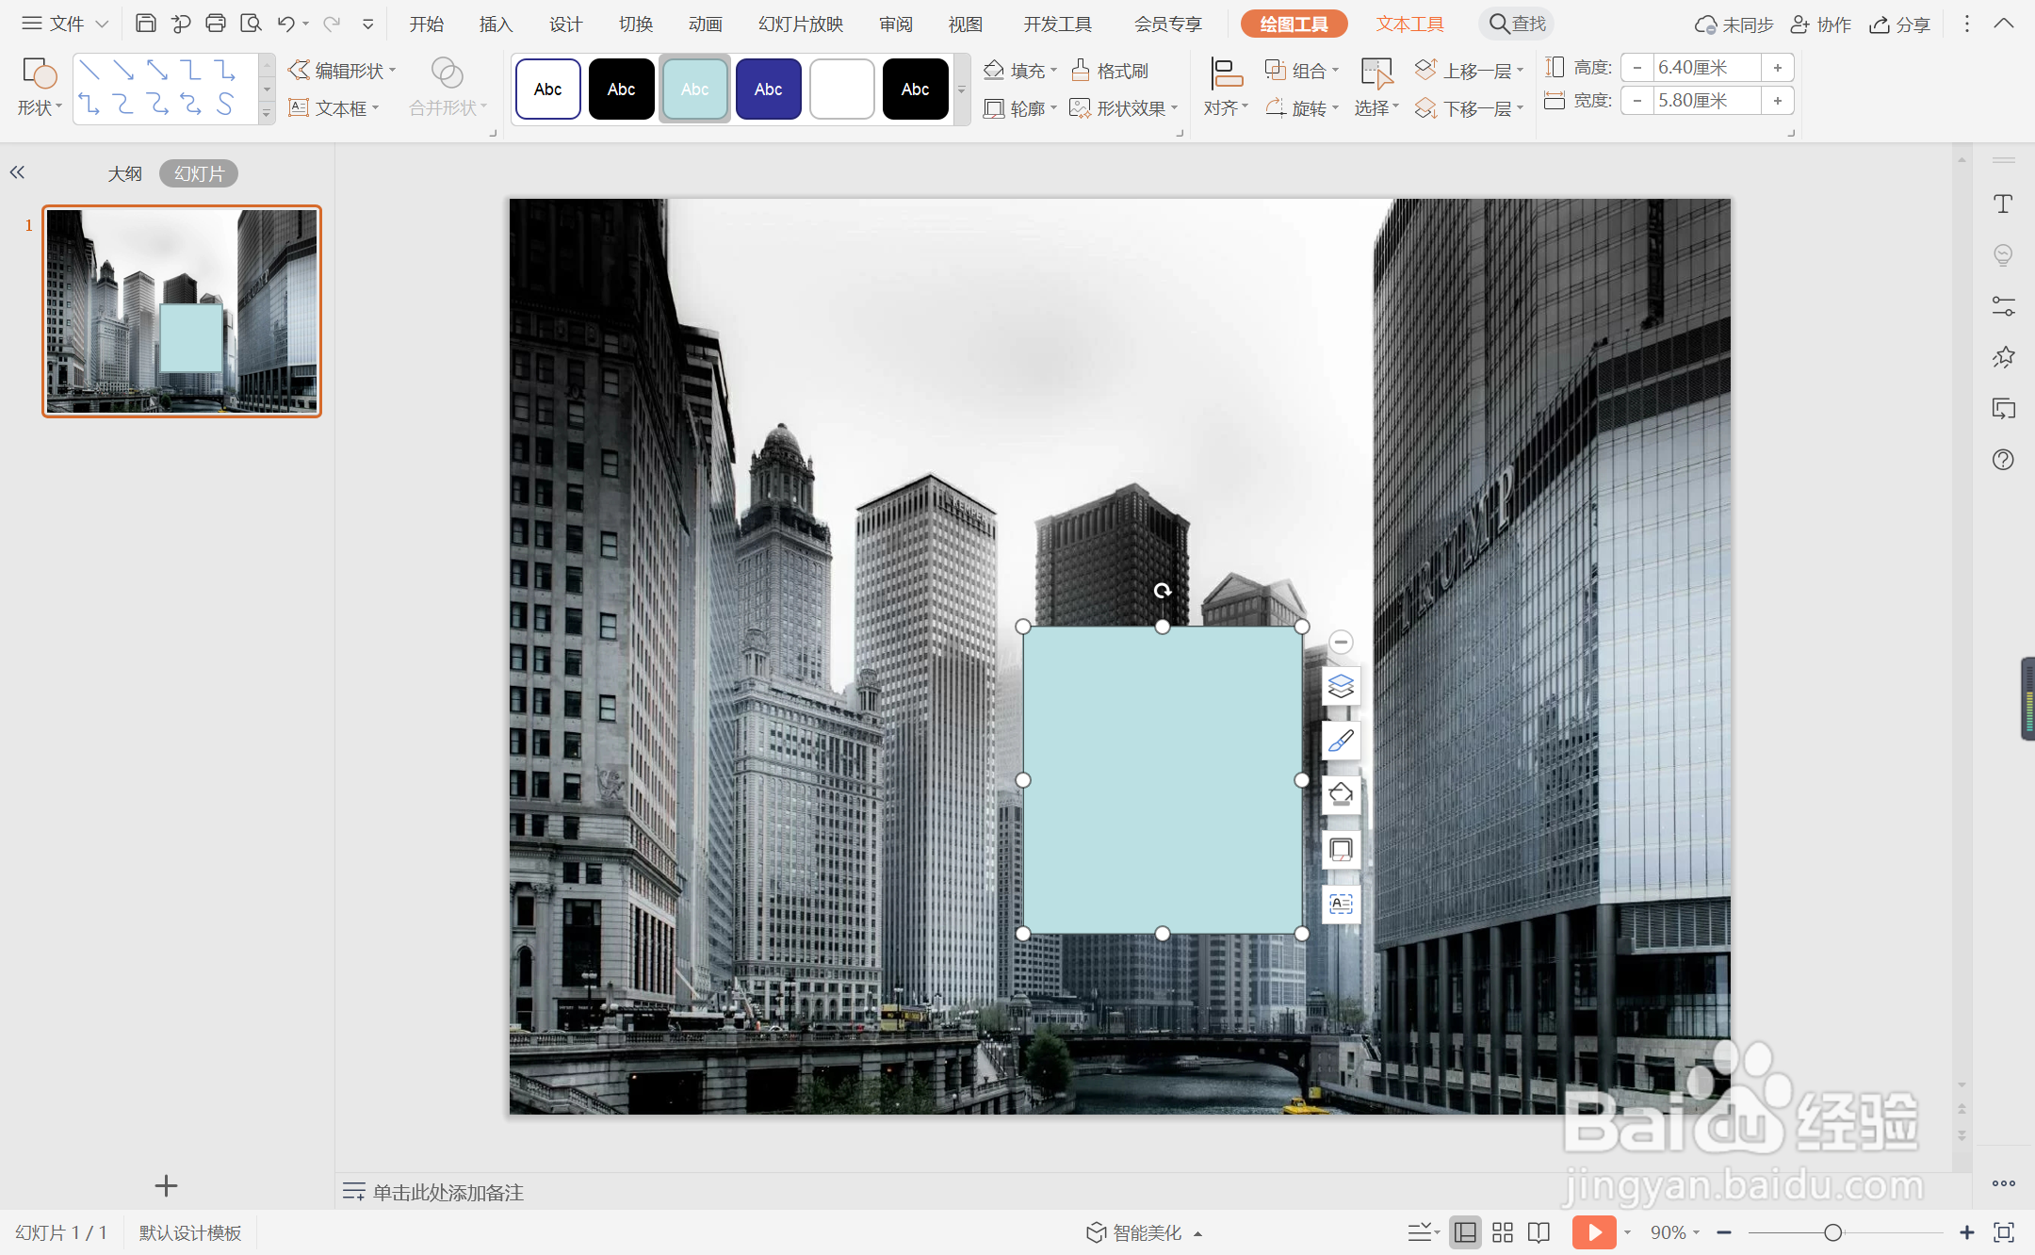Open the Animation (动画) ribbon tab
The image size is (2035, 1255).
click(x=705, y=24)
